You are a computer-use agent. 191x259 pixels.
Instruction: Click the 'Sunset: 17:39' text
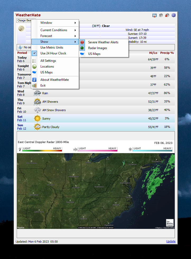[x=137, y=38]
